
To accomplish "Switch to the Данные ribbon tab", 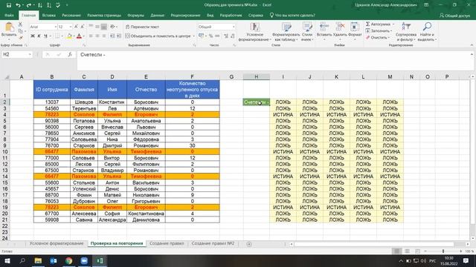I will [157, 15].
